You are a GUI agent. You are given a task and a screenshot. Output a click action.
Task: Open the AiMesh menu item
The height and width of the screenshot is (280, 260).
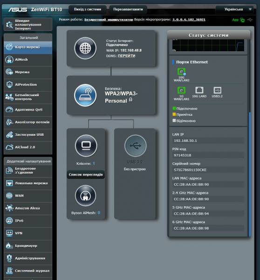pos(28,60)
